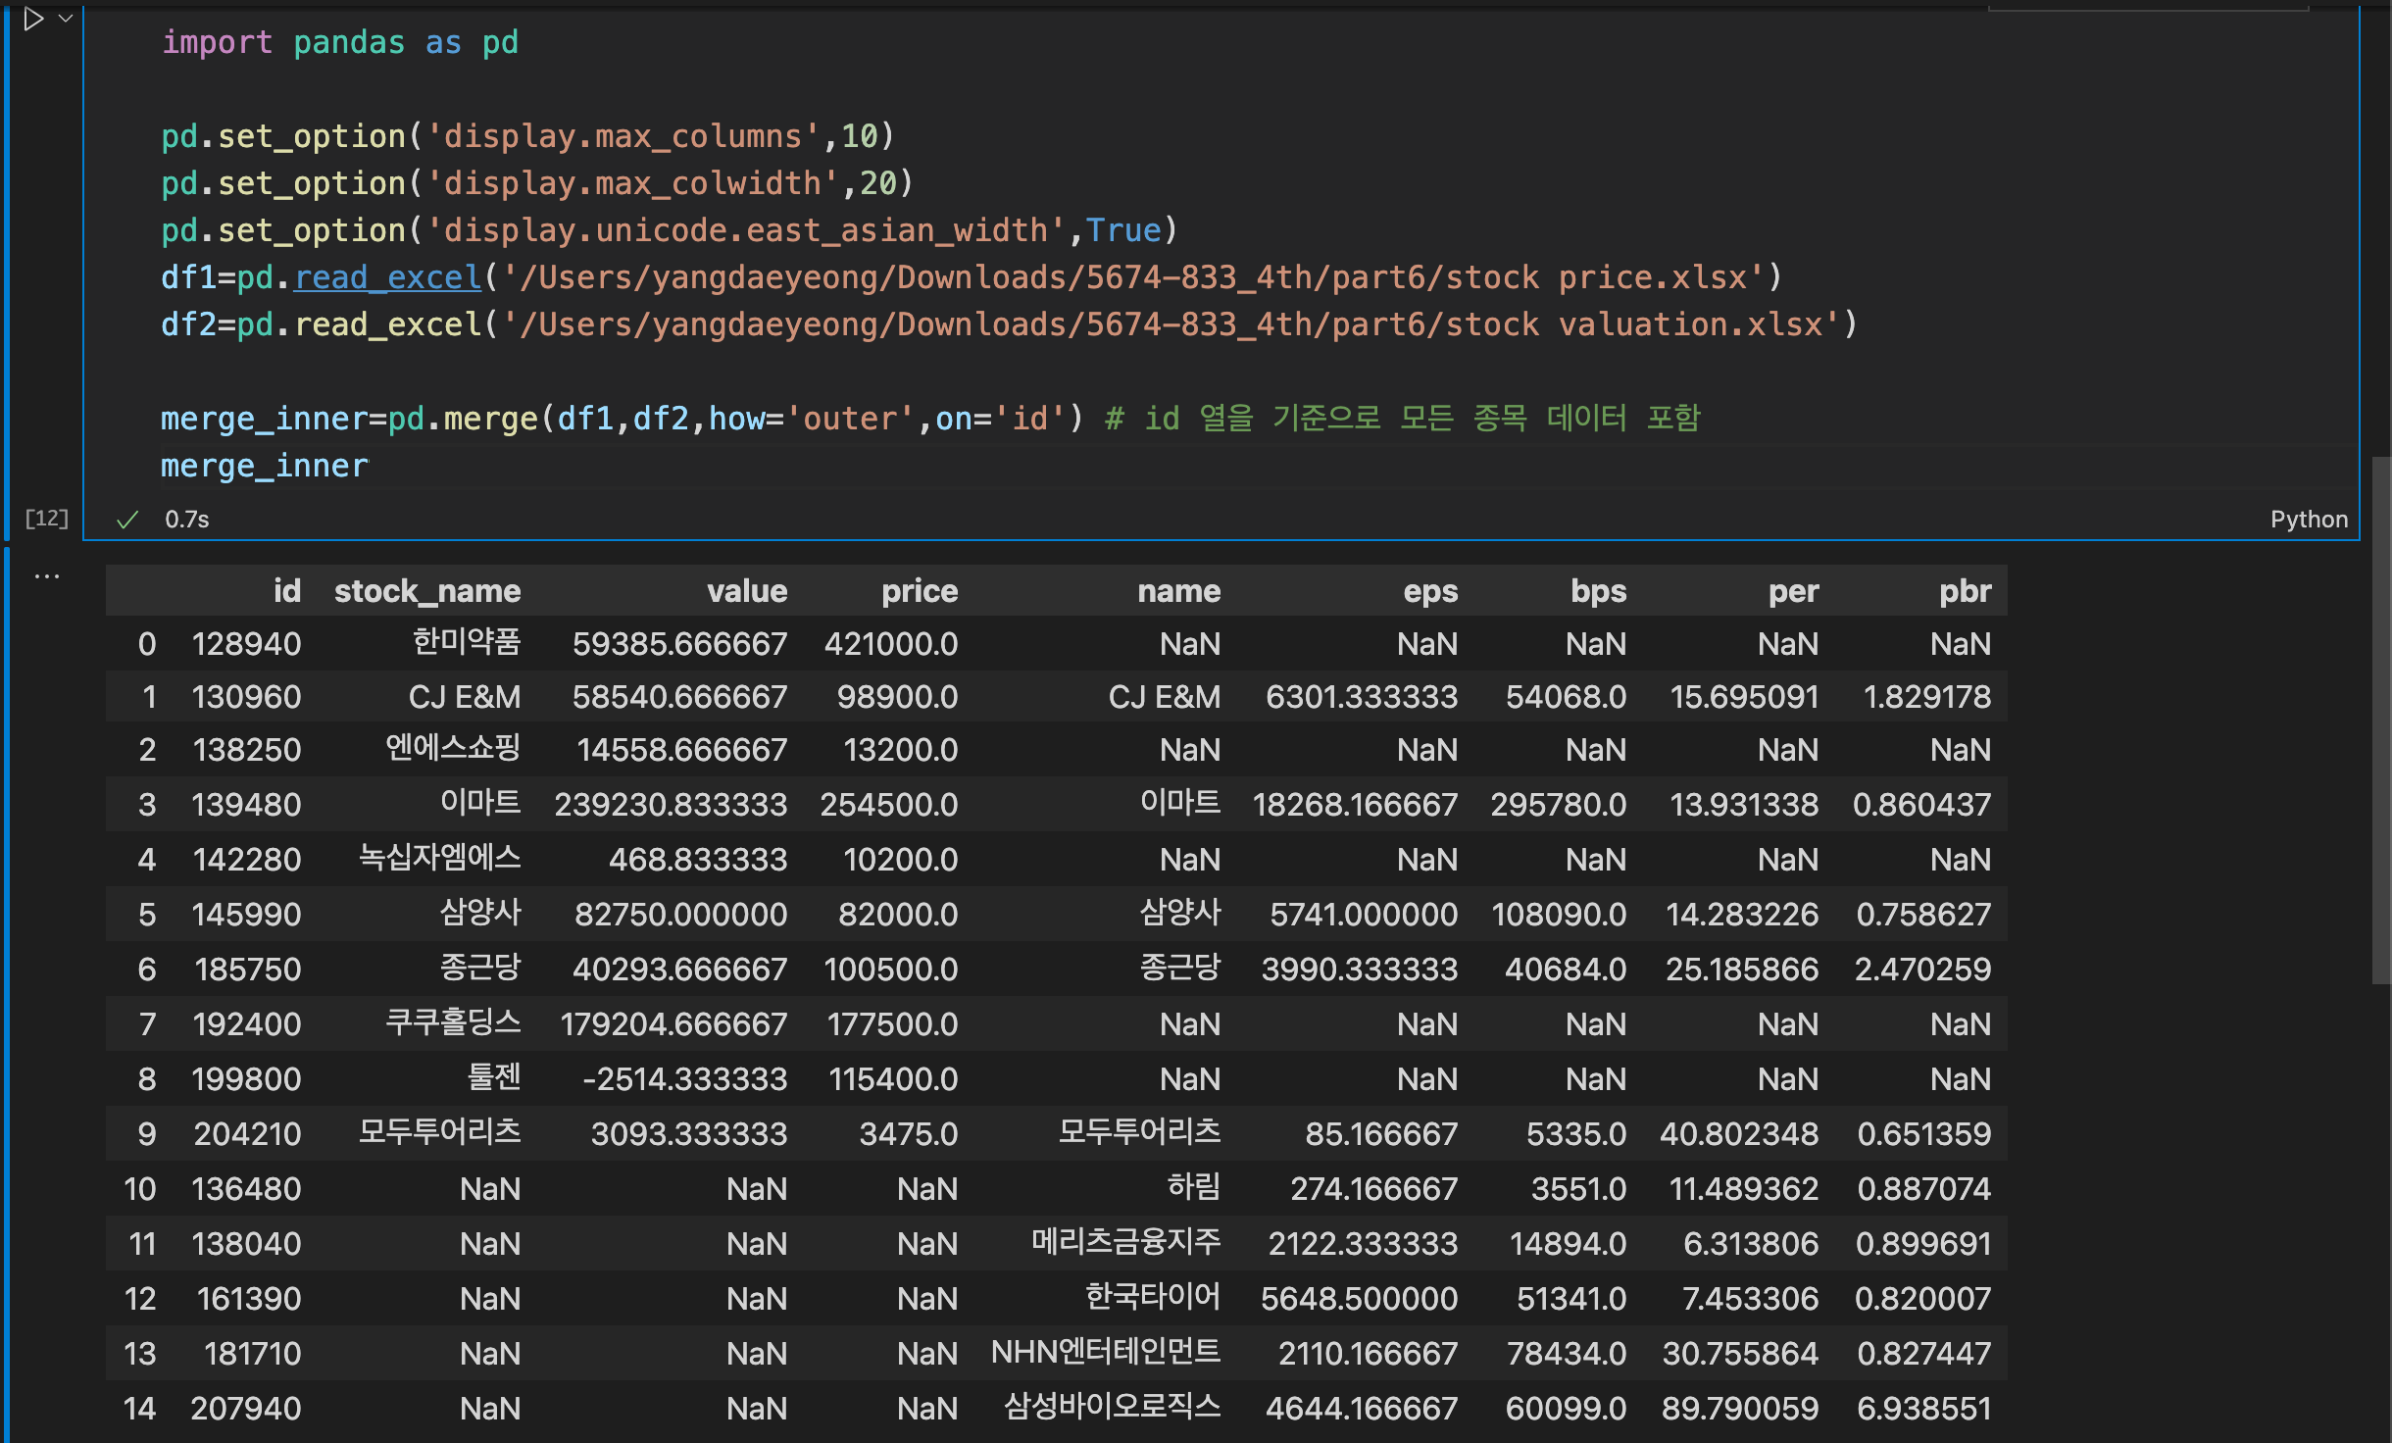Viewport: 2392px width, 1443px height.
Task: Click eps cell 5648.500000
Action: (1359, 1299)
